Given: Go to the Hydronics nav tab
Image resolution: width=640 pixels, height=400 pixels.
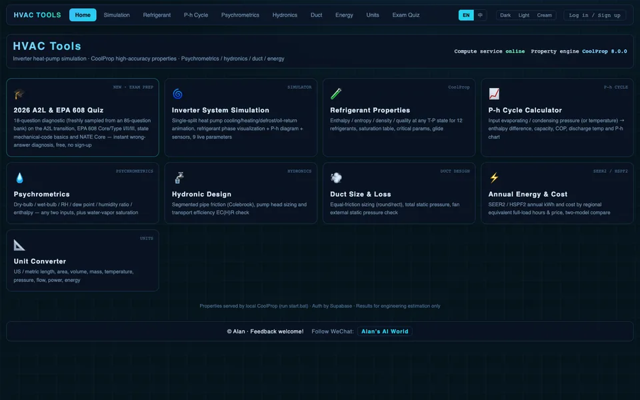Looking at the screenshot, I should (285, 15).
